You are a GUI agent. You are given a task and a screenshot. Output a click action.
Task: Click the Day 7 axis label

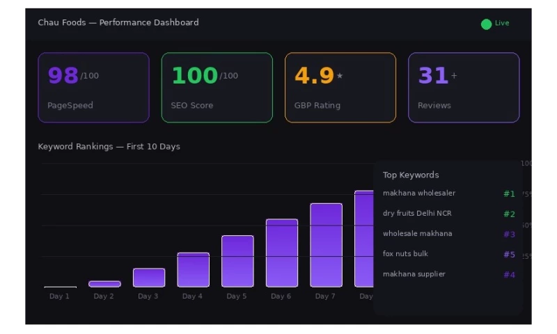coord(325,296)
